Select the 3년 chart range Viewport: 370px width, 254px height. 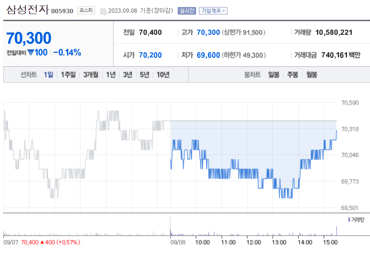pyautogui.click(x=128, y=75)
